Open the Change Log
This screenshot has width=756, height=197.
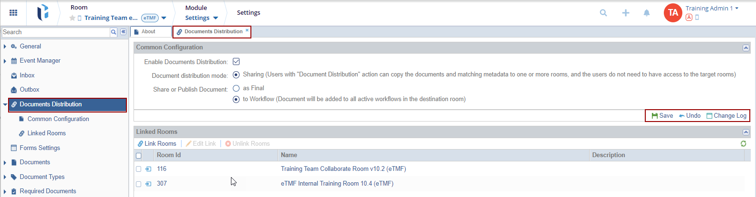click(726, 116)
